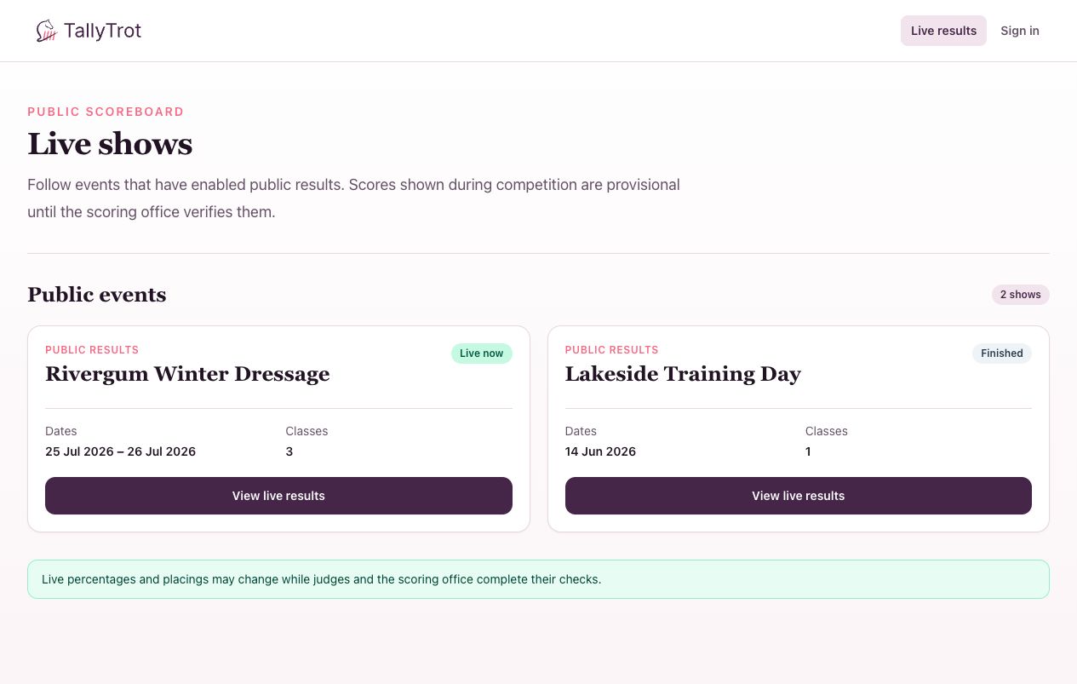
Task: Click the TallyTrot brand name text
Action: (102, 32)
